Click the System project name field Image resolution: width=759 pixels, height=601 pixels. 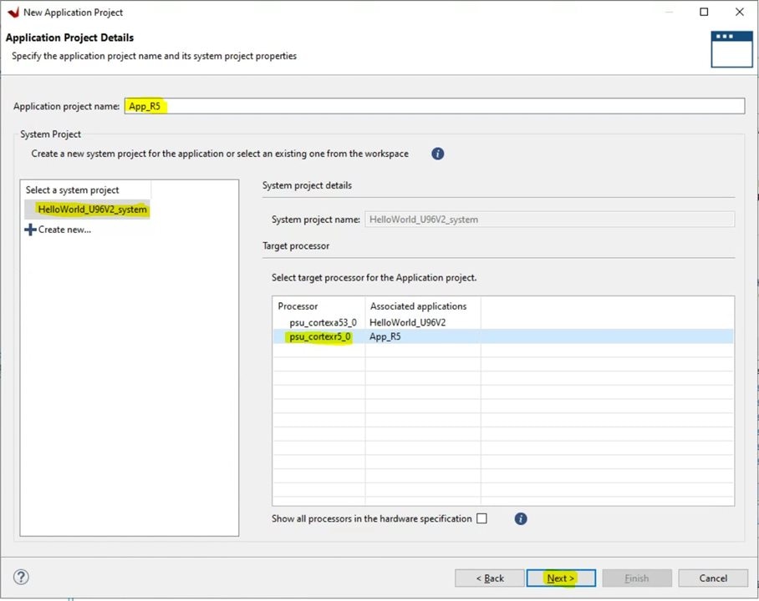549,220
